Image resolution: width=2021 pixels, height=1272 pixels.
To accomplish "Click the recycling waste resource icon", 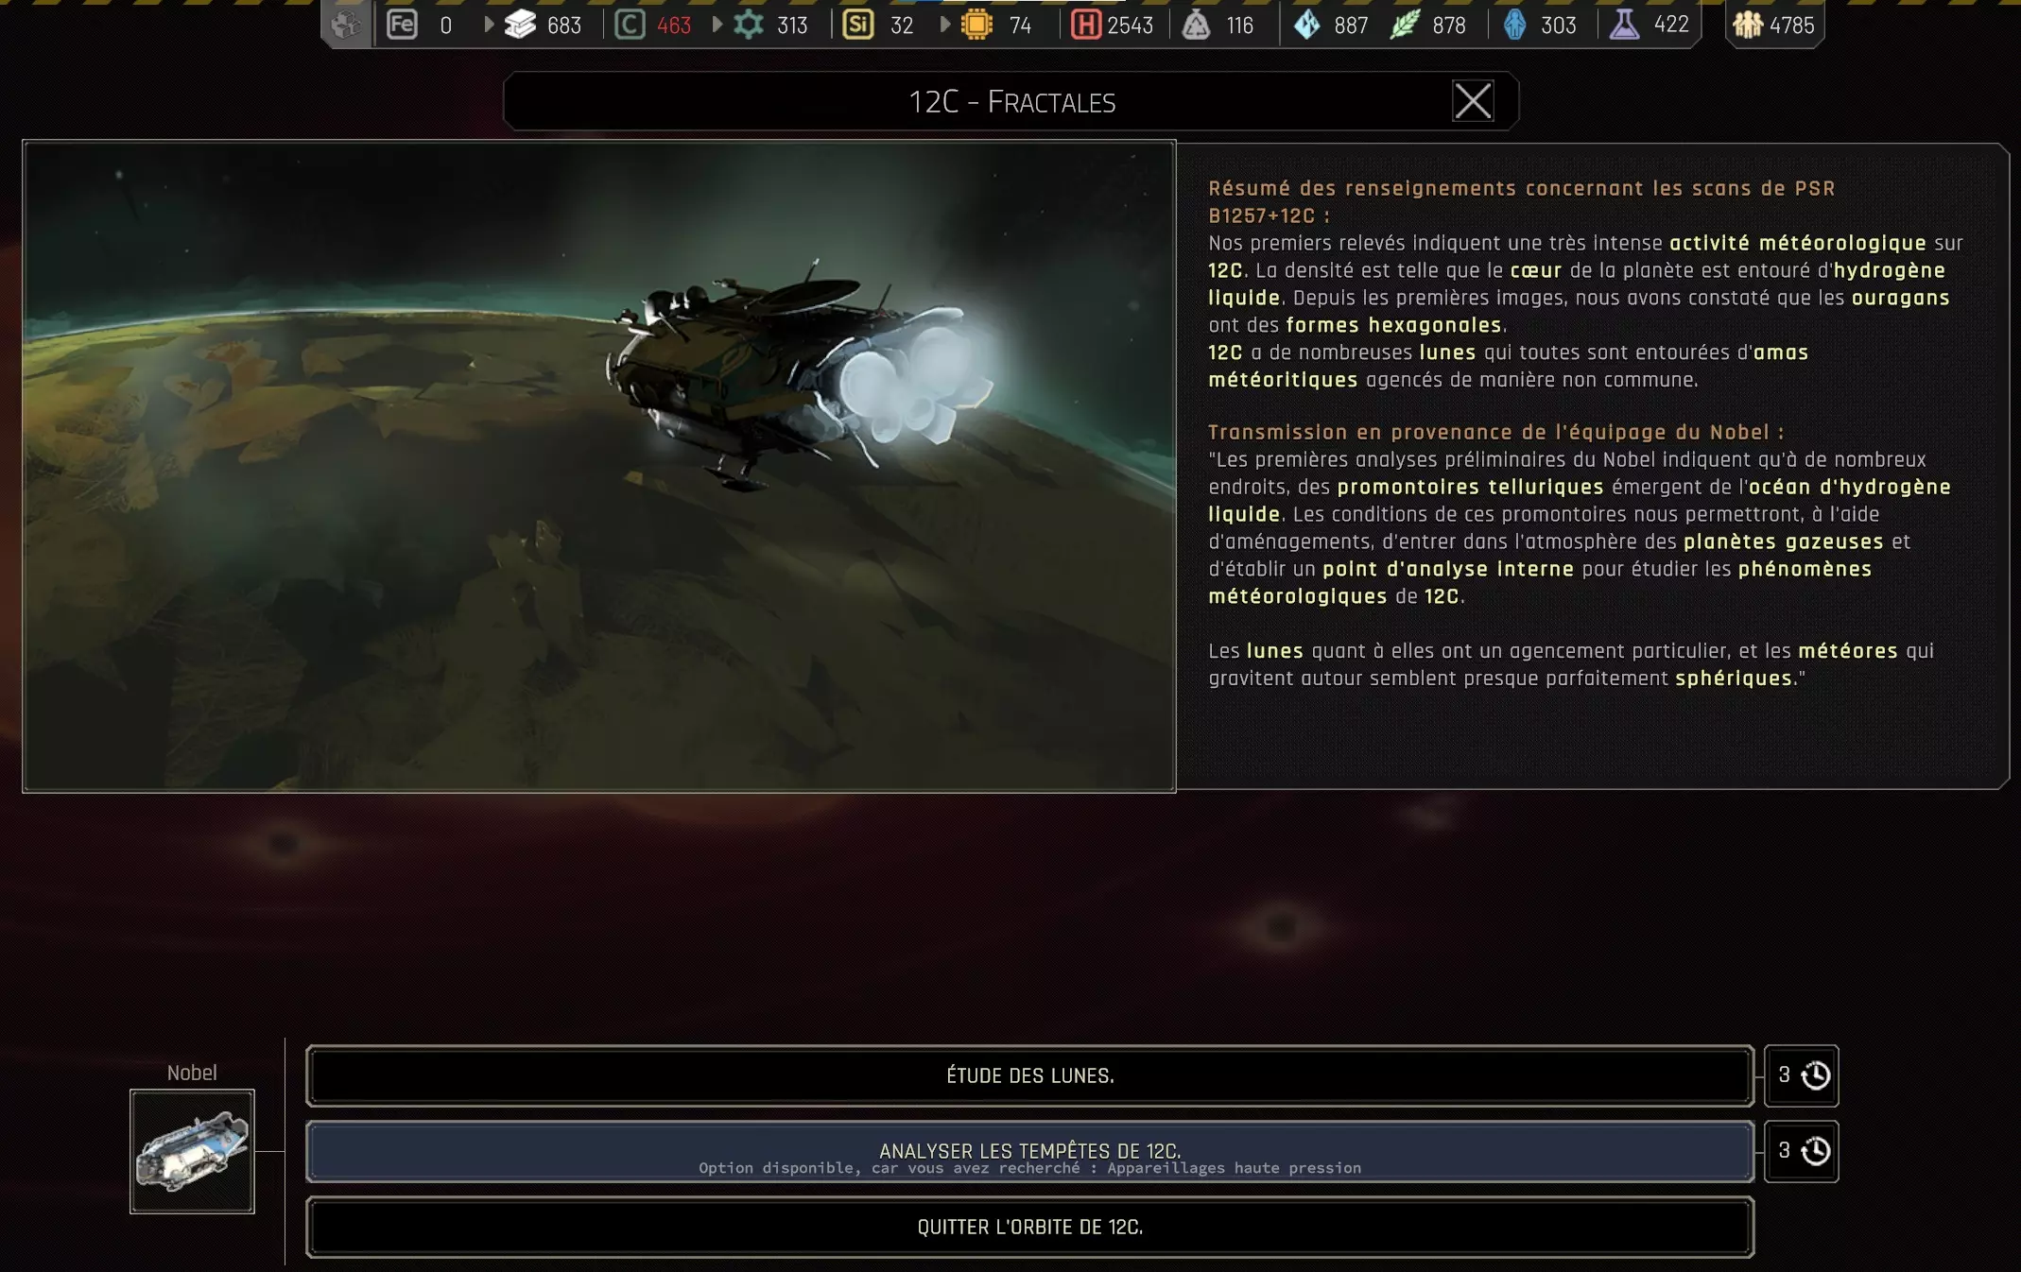I will click(1197, 25).
